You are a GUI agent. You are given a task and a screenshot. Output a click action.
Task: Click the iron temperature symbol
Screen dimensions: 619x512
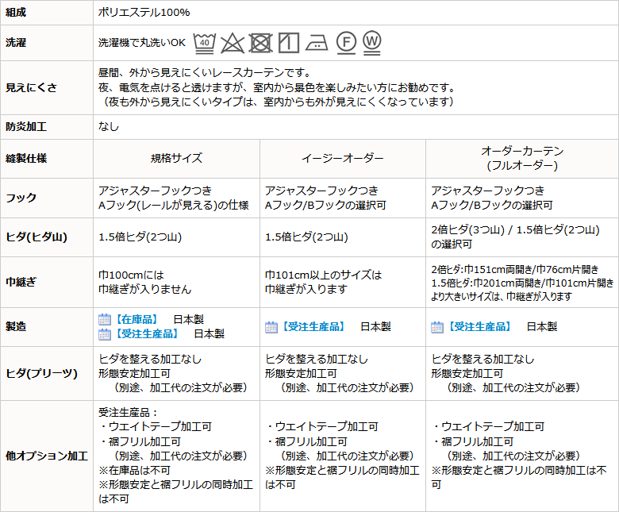pos(316,42)
